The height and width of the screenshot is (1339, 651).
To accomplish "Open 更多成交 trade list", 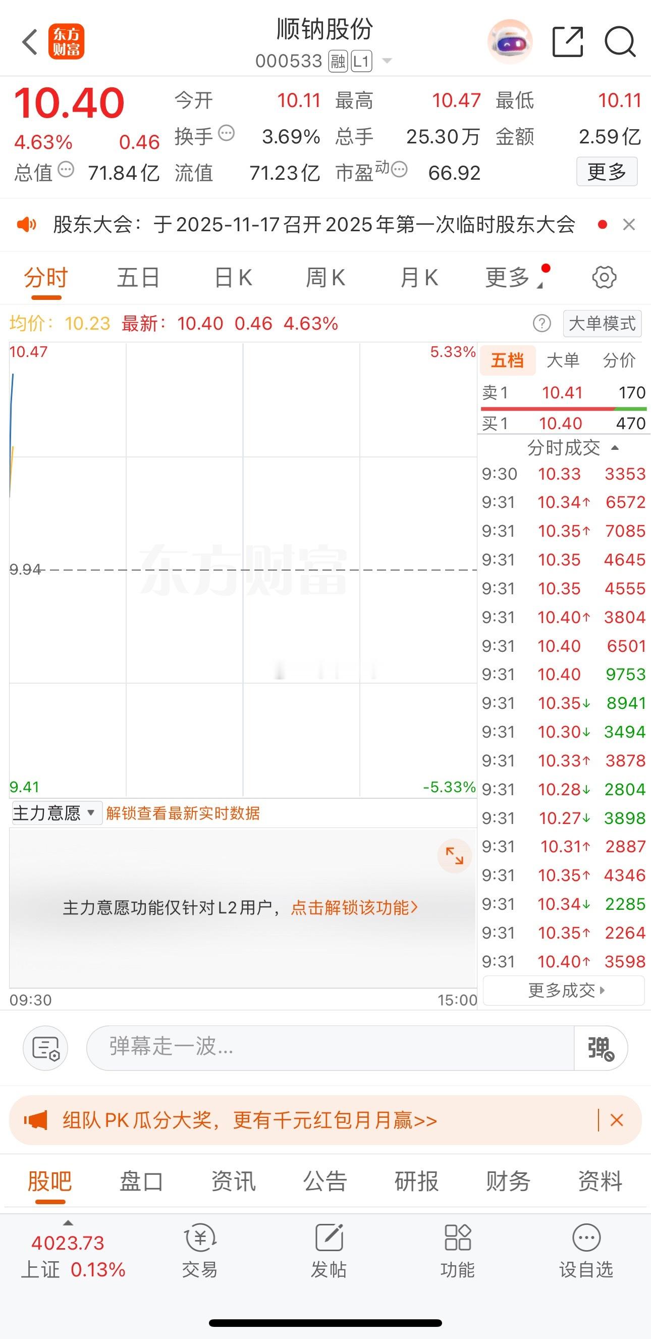I will pyautogui.click(x=564, y=990).
